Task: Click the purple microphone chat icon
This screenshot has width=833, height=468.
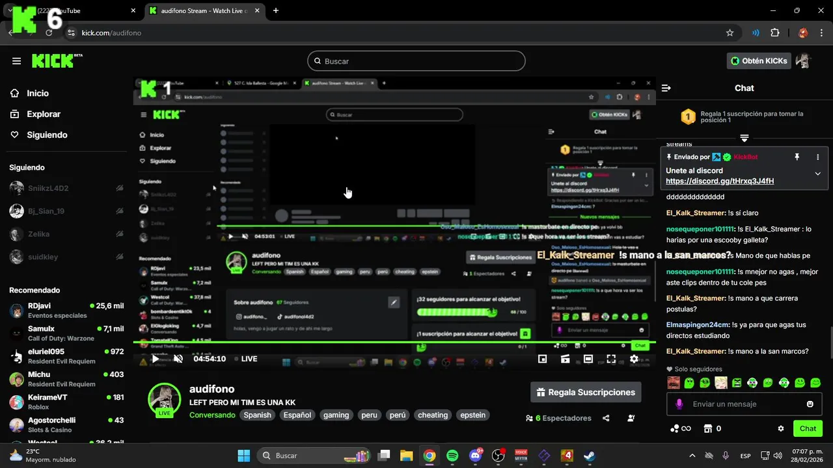Action: 679,404
